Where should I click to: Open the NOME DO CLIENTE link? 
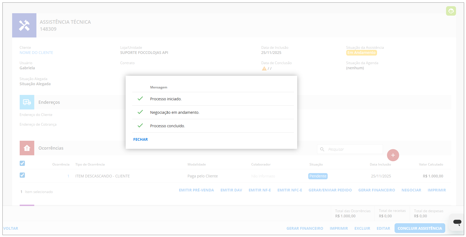(x=36, y=53)
